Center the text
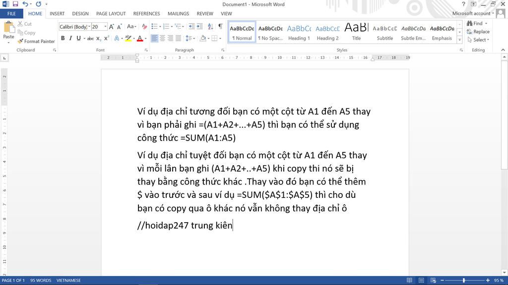 coord(162,38)
